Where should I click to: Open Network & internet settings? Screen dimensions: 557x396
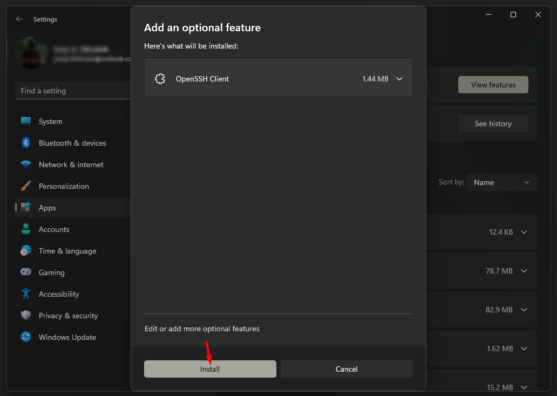pyautogui.click(x=73, y=165)
